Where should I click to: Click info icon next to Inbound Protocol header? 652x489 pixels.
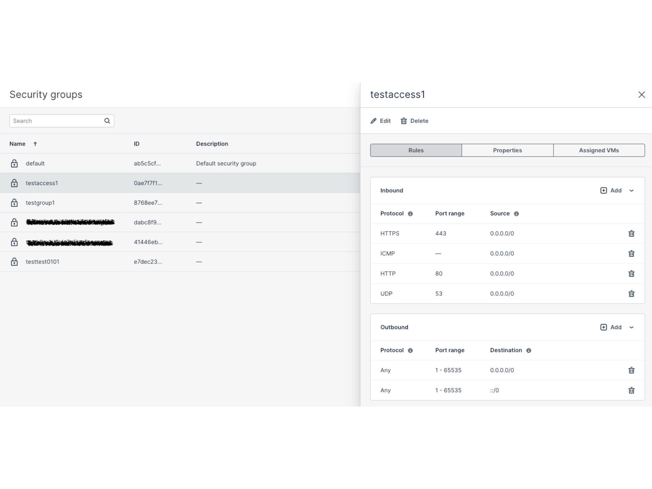coord(410,214)
